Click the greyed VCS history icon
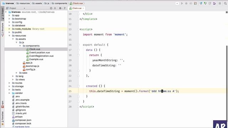This screenshot has width=228, height=128. coord(210,3)
